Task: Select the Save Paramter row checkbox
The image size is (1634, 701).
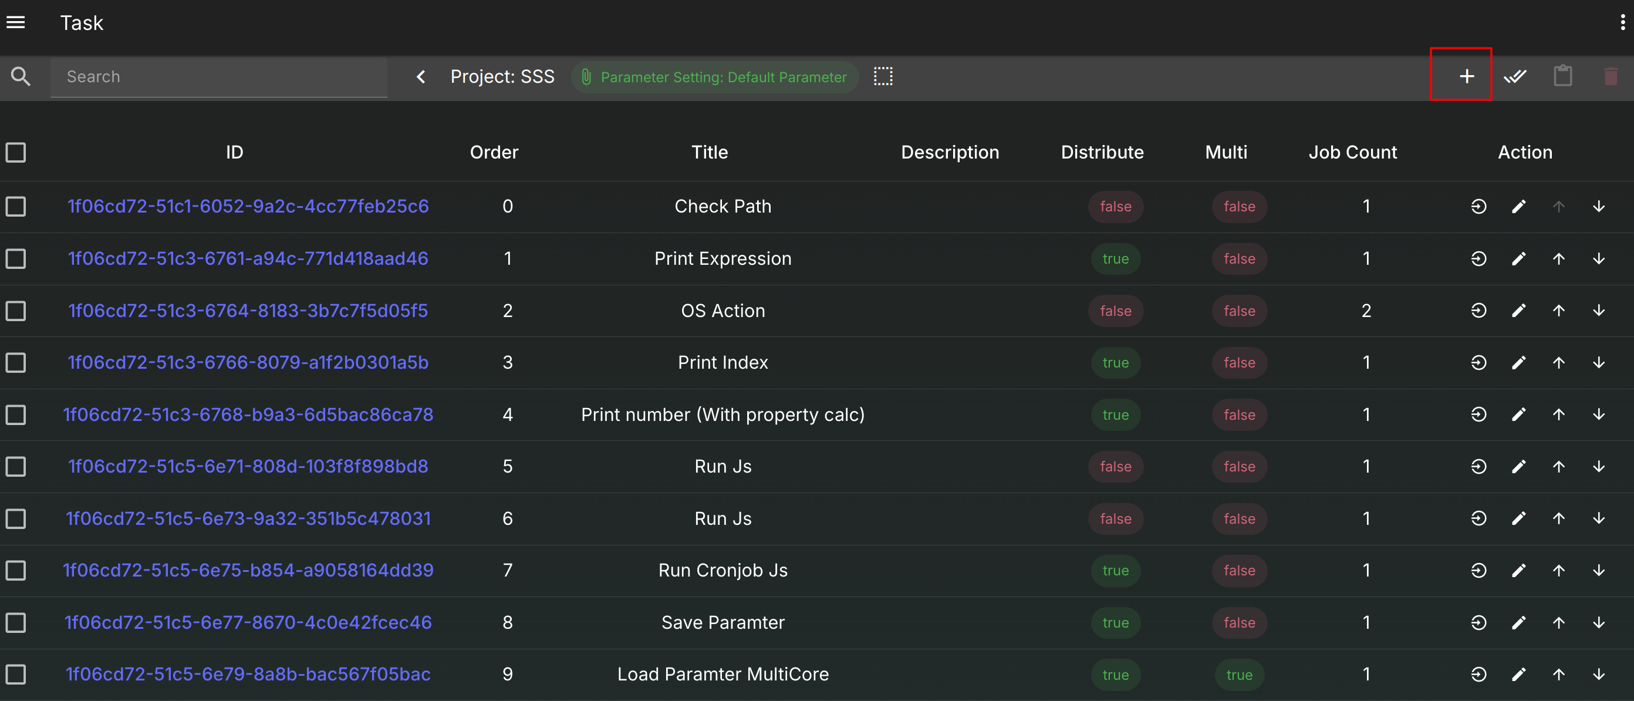Action: click(x=16, y=623)
